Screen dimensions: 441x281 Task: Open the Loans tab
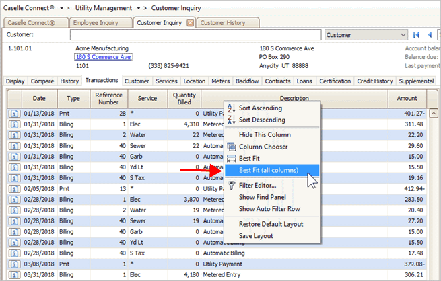tap(304, 81)
